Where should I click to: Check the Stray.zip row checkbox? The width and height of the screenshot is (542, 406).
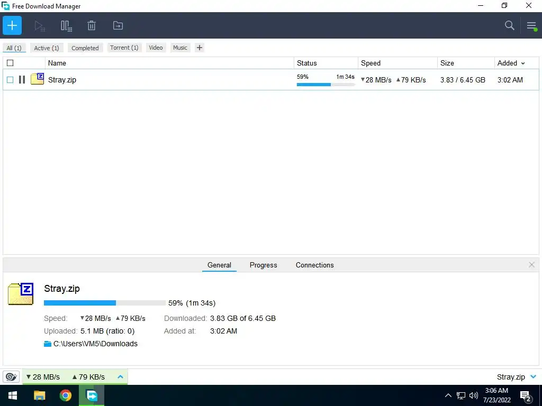tap(10, 80)
